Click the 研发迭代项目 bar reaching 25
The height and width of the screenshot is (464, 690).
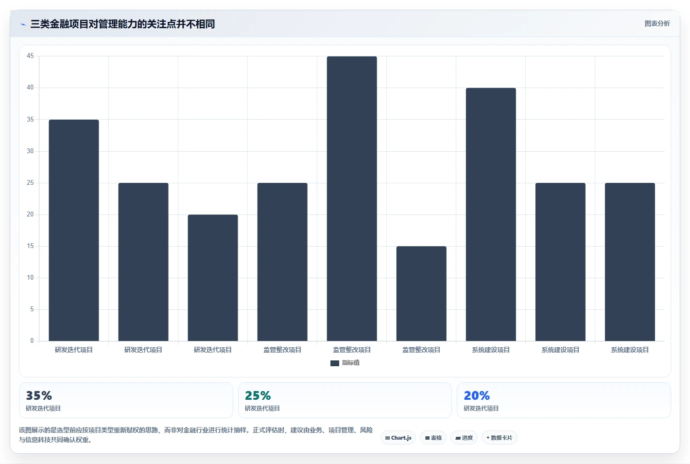pyautogui.click(x=143, y=262)
